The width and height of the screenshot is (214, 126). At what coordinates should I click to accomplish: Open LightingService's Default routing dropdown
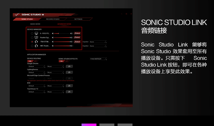pos(36,72)
